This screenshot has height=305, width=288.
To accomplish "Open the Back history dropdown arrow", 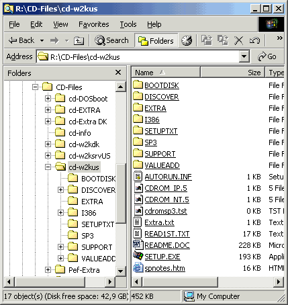I will [x=42, y=40].
